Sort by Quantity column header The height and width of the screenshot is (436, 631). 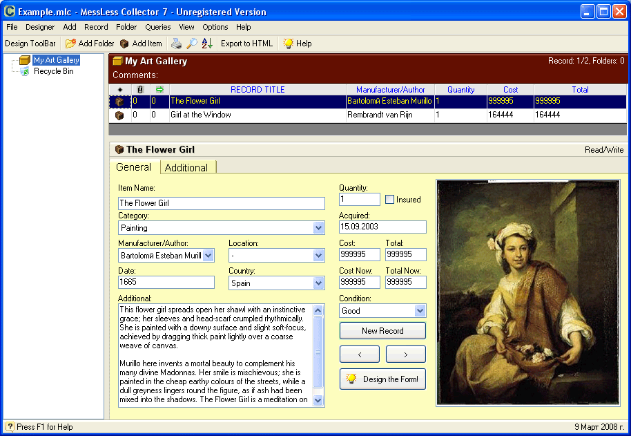tap(460, 90)
